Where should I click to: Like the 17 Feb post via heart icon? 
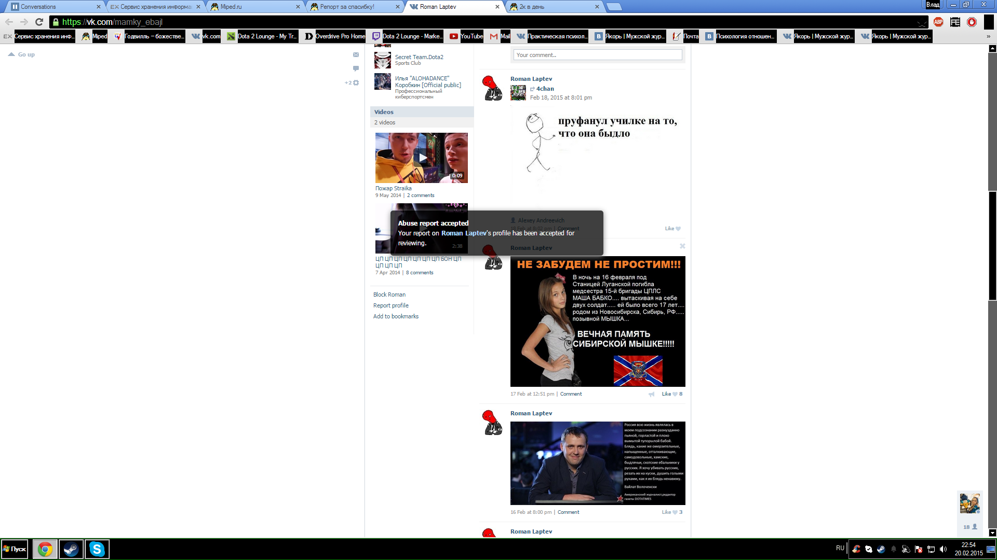pyautogui.click(x=675, y=394)
